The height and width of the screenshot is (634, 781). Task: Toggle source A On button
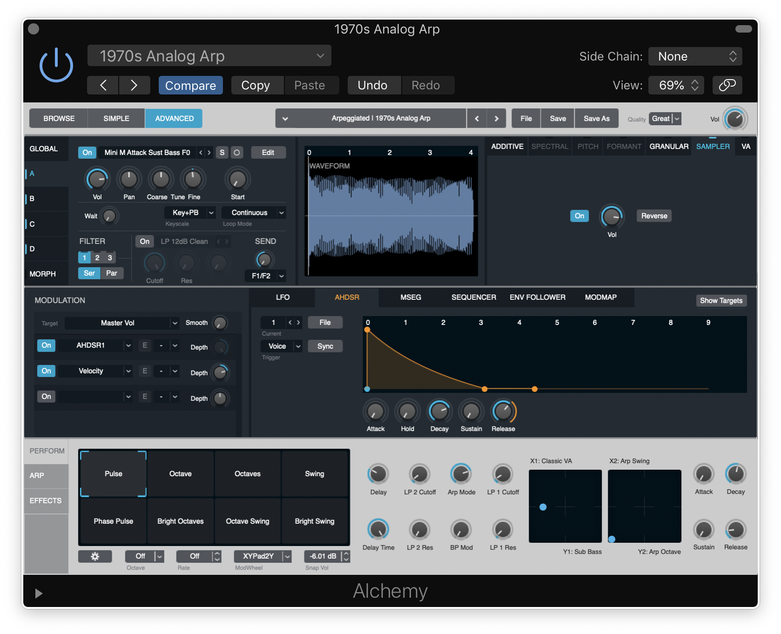(87, 153)
